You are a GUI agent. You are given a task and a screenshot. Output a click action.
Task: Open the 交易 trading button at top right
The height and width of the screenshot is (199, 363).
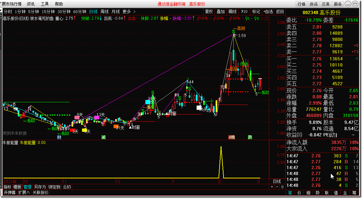tap(326, 4)
